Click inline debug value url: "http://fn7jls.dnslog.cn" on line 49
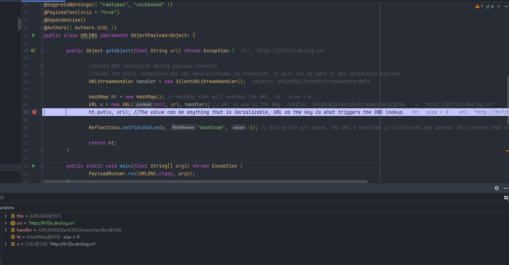 click(283, 51)
